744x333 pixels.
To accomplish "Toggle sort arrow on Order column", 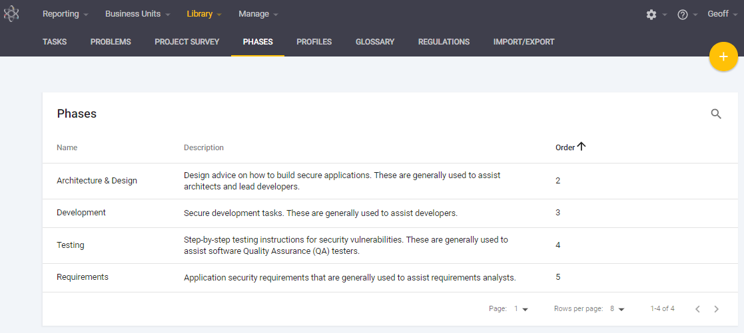I will pyautogui.click(x=581, y=147).
